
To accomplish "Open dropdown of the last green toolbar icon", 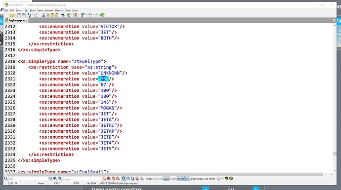I will click(105, 15).
